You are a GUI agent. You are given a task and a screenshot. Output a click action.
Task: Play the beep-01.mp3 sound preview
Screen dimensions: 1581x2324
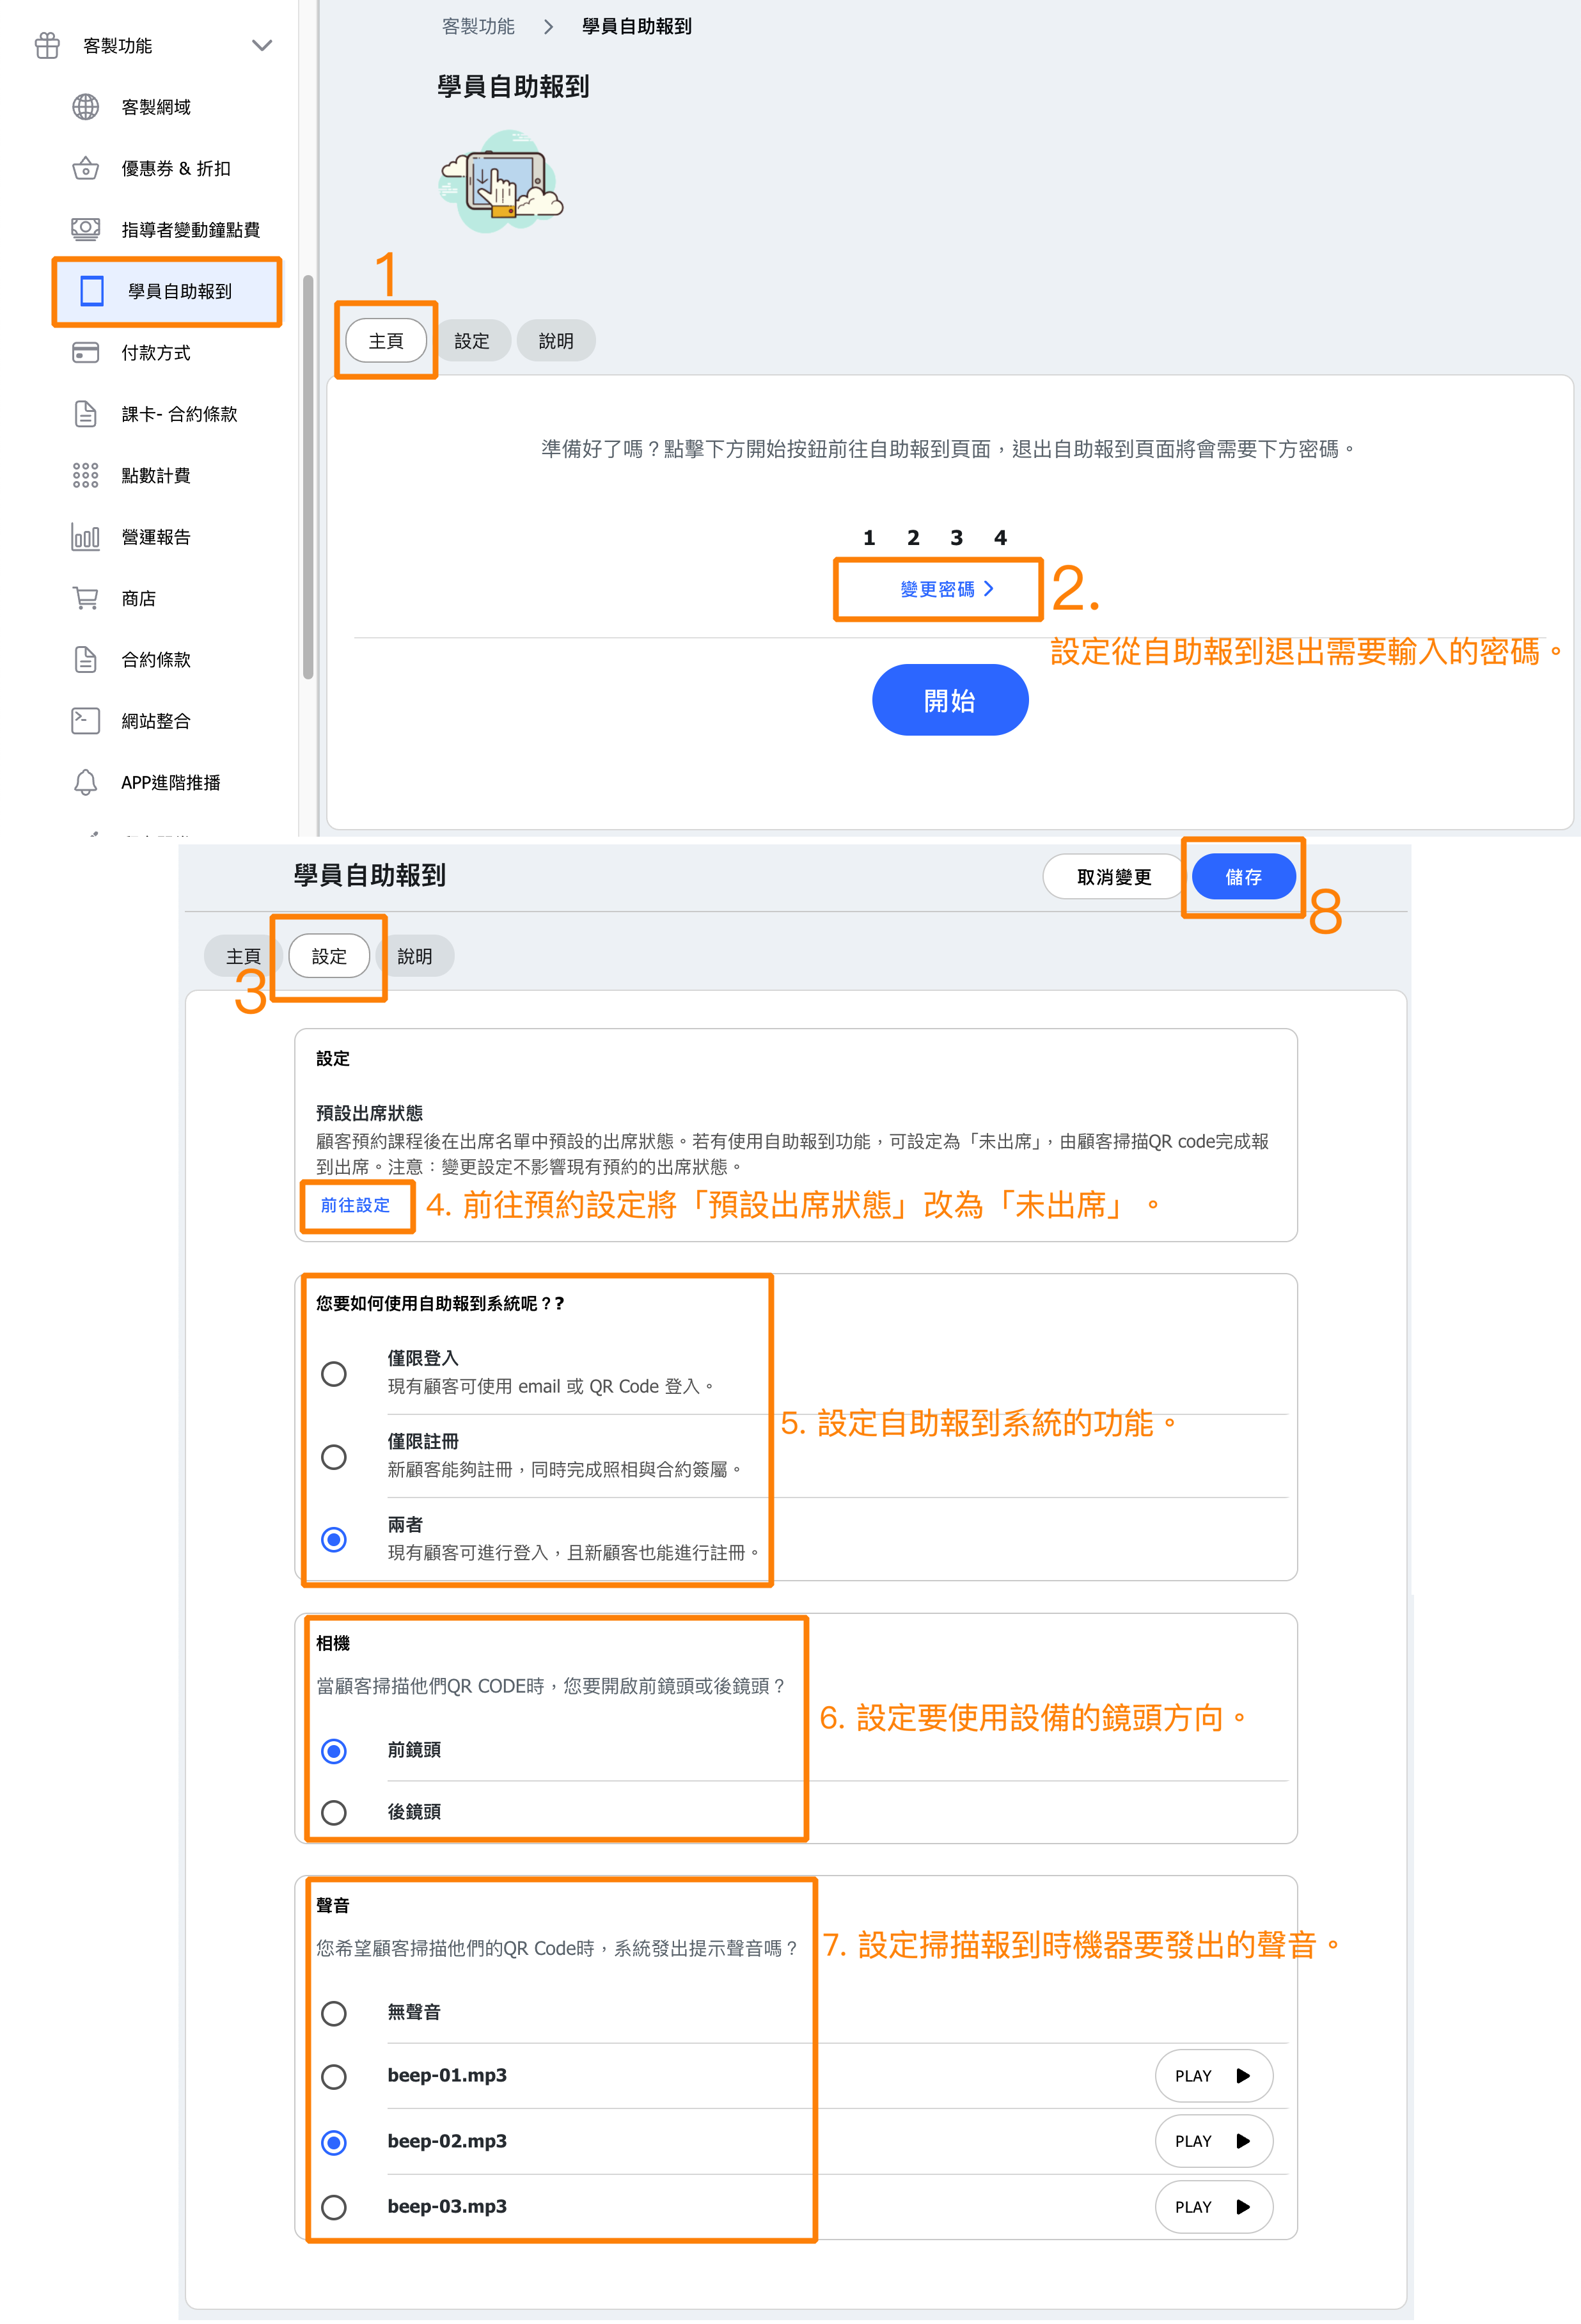point(1213,2075)
